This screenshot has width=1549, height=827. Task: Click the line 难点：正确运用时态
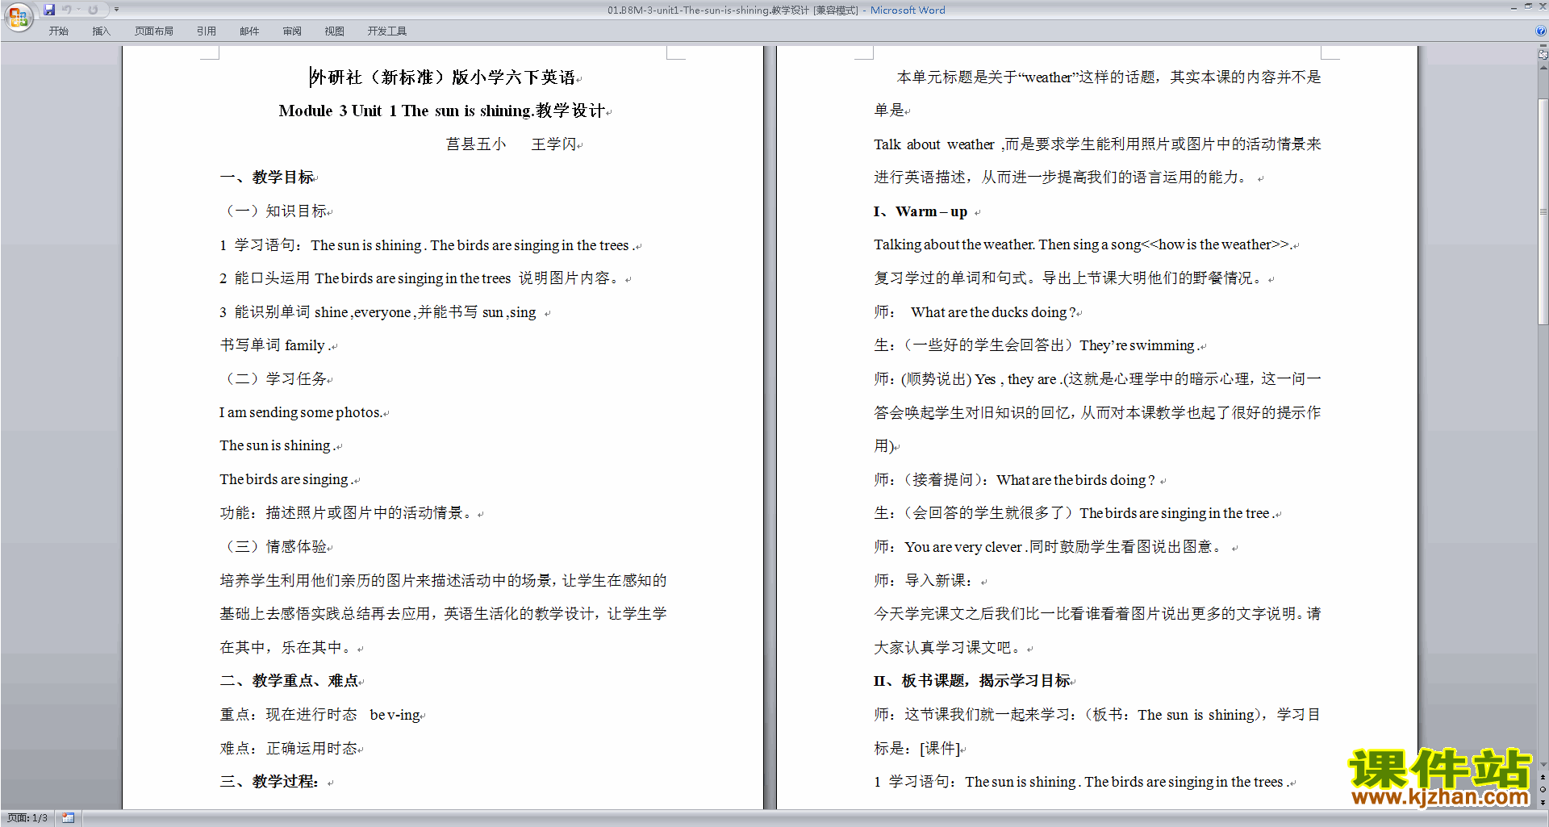click(x=290, y=749)
